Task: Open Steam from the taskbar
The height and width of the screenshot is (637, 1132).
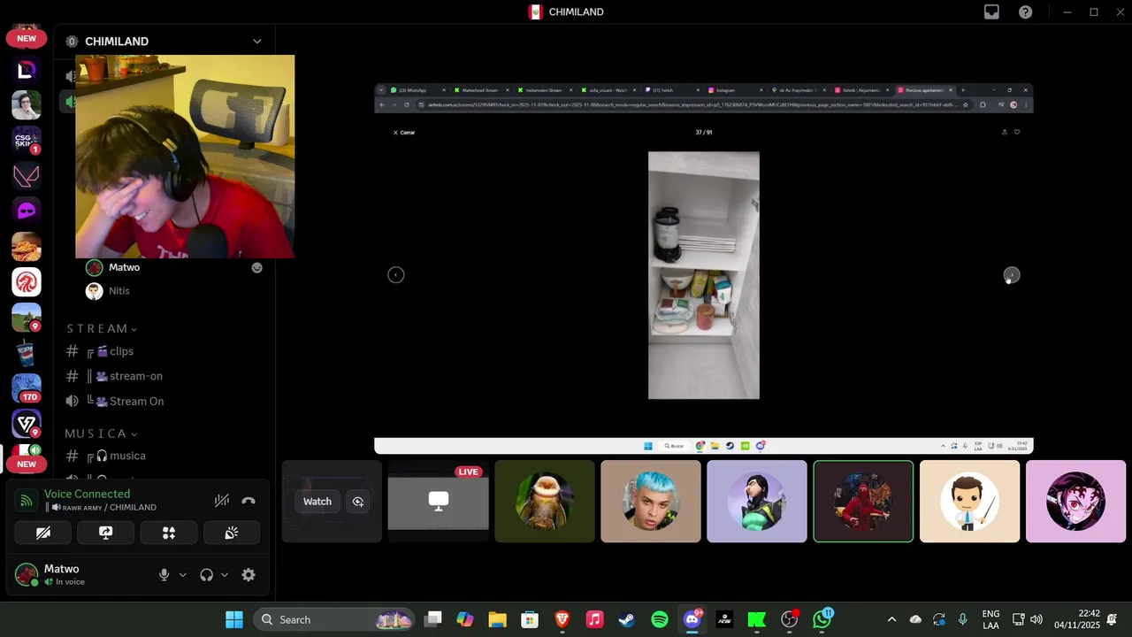Action: (627, 619)
